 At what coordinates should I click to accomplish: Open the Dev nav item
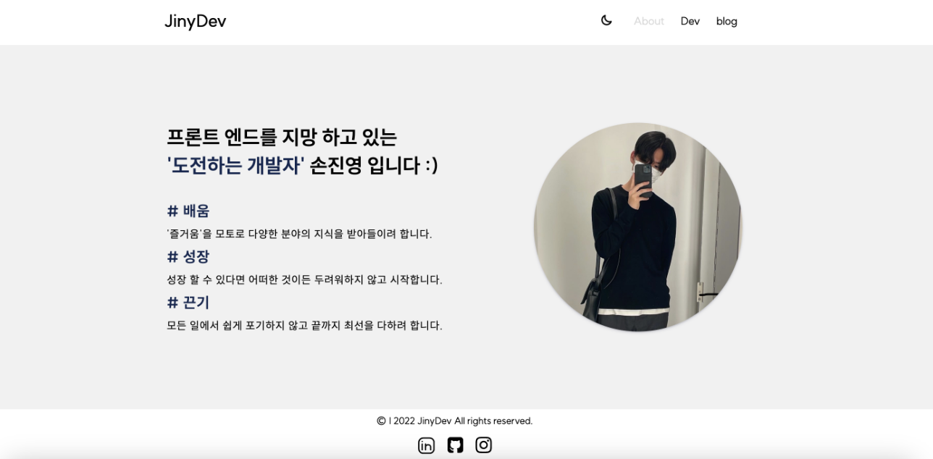coord(690,21)
